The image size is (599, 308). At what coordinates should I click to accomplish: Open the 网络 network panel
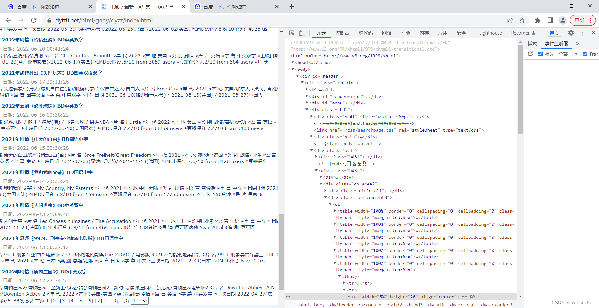[387, 33]
